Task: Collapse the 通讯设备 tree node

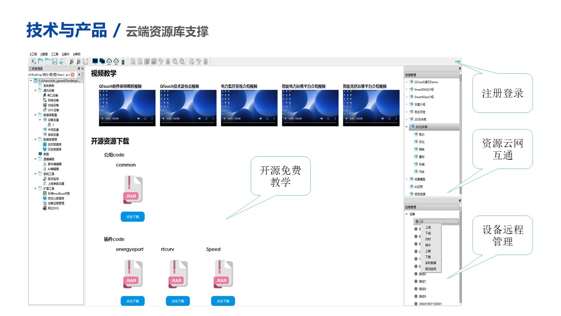Action: 35,90
